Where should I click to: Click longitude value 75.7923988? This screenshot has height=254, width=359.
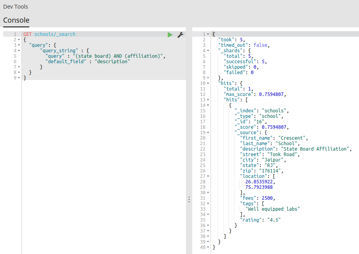point(259,187)
